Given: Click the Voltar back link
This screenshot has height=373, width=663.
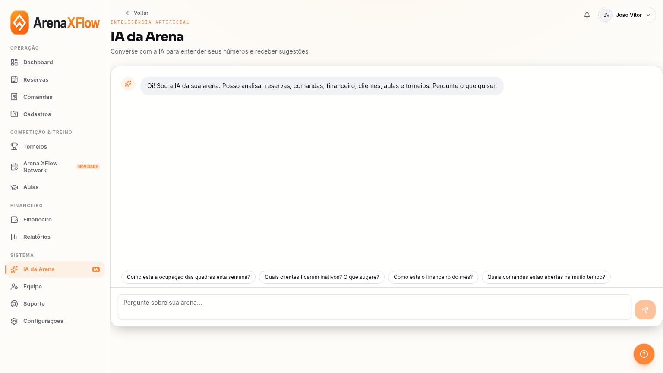Looking at the screenshot, I should pyautogui.click(x=137, y=13).
